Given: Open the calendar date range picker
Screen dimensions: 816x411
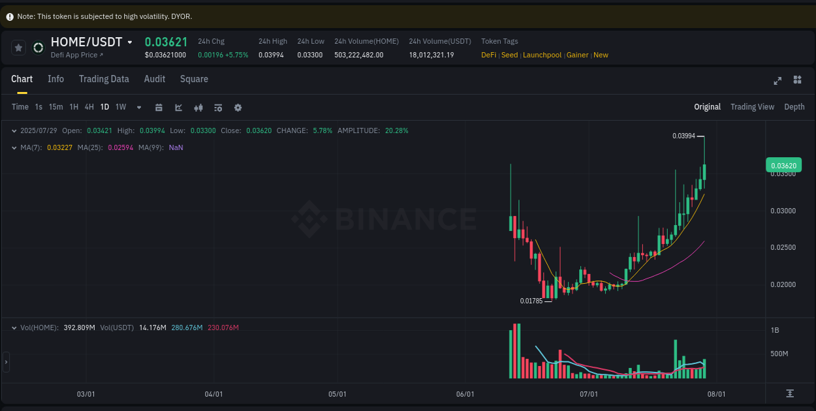Looking at the screenshot, I should (159, 107).
